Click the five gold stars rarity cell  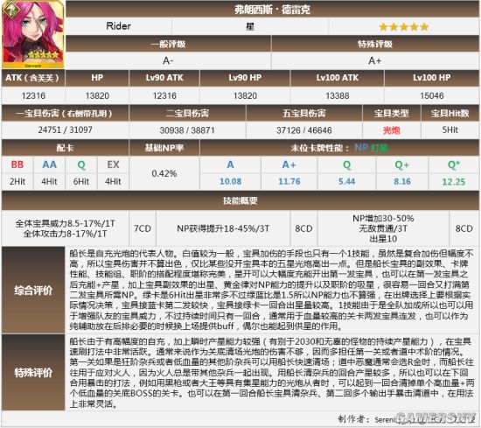click(x=404, y=27)
